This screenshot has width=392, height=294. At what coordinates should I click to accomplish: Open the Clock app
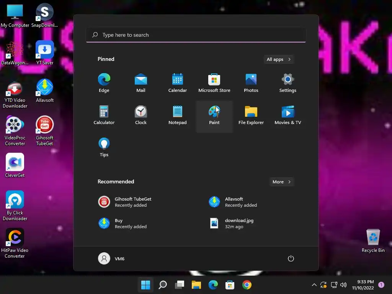141,115
